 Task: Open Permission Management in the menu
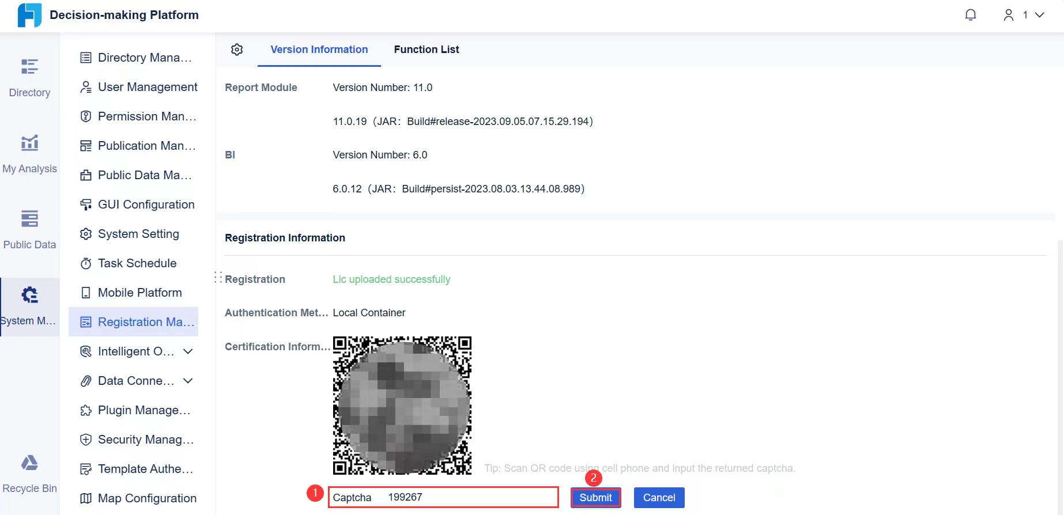[134, 116]
